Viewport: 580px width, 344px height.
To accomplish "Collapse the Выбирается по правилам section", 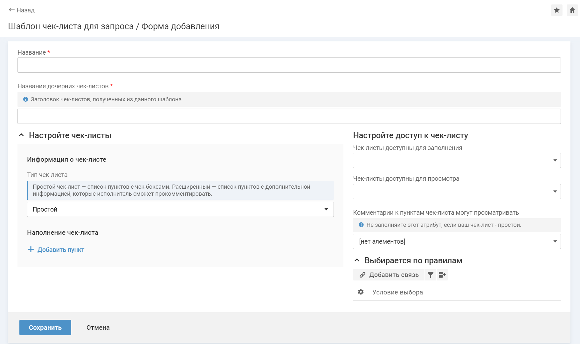I will coord(357,260).
